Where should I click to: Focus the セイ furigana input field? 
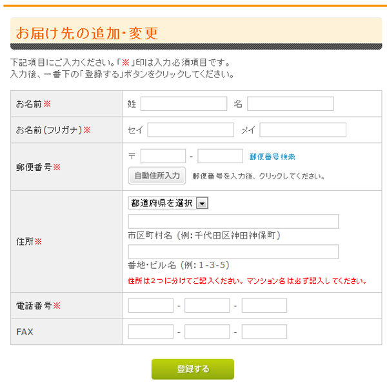[x=190, y=130]
